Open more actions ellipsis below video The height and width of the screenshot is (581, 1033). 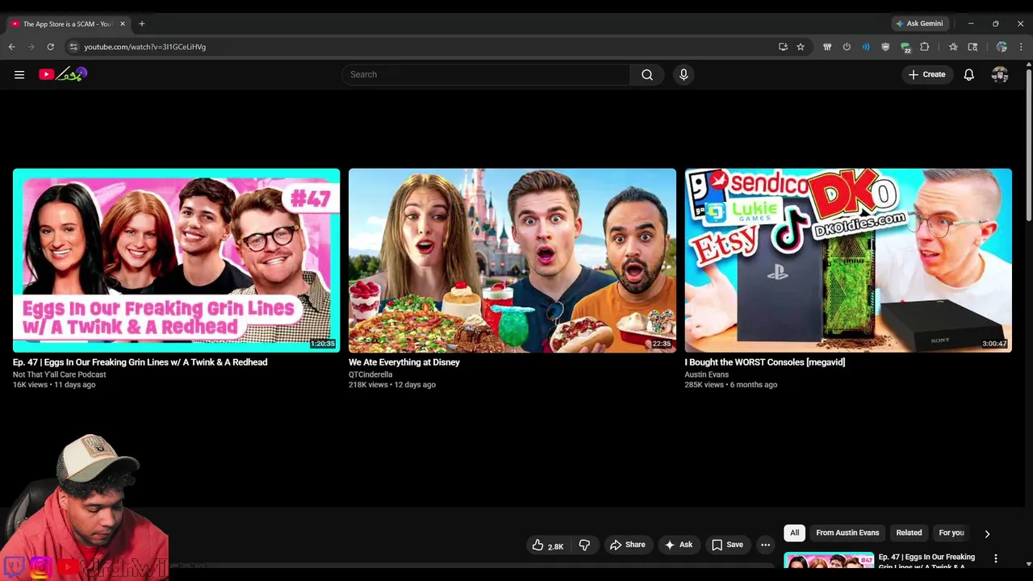pyautogui.click(x=765, y=545)
